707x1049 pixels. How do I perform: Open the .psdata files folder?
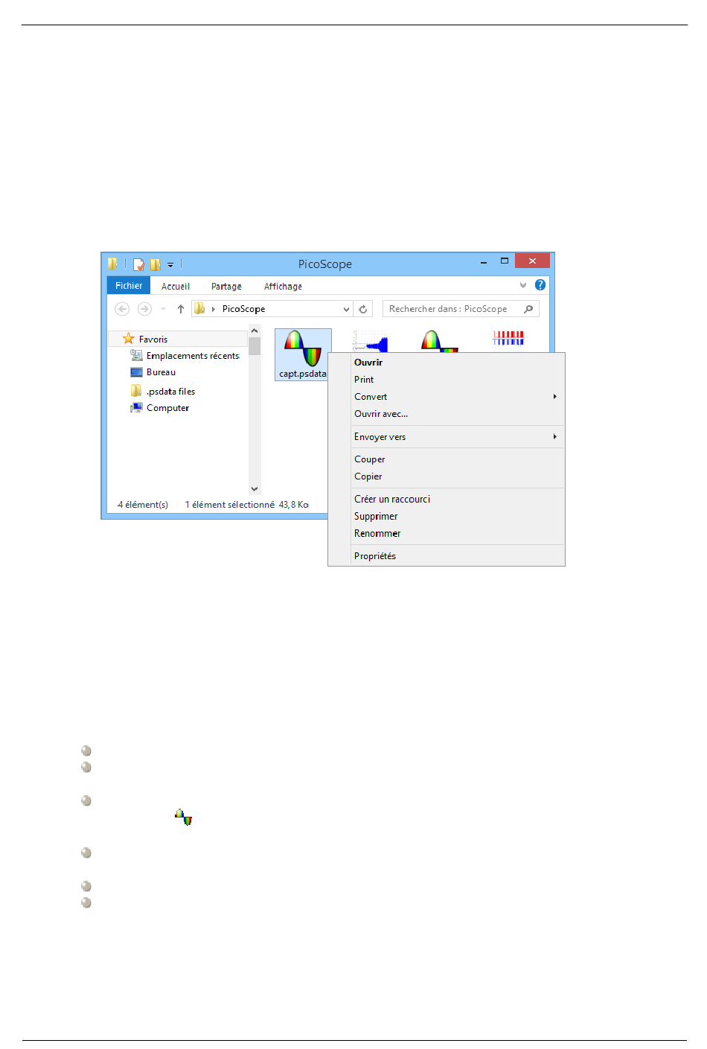point(170,392)
